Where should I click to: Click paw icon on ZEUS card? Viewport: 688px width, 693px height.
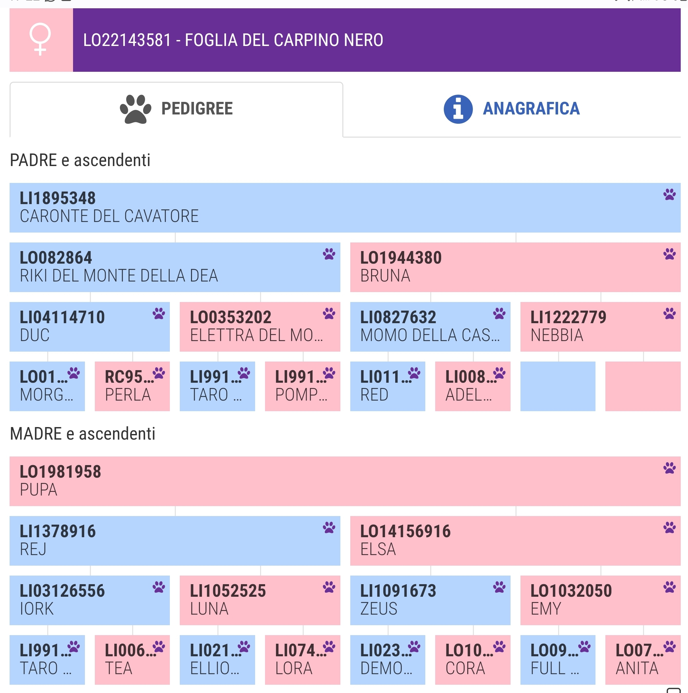pos(499,587)
